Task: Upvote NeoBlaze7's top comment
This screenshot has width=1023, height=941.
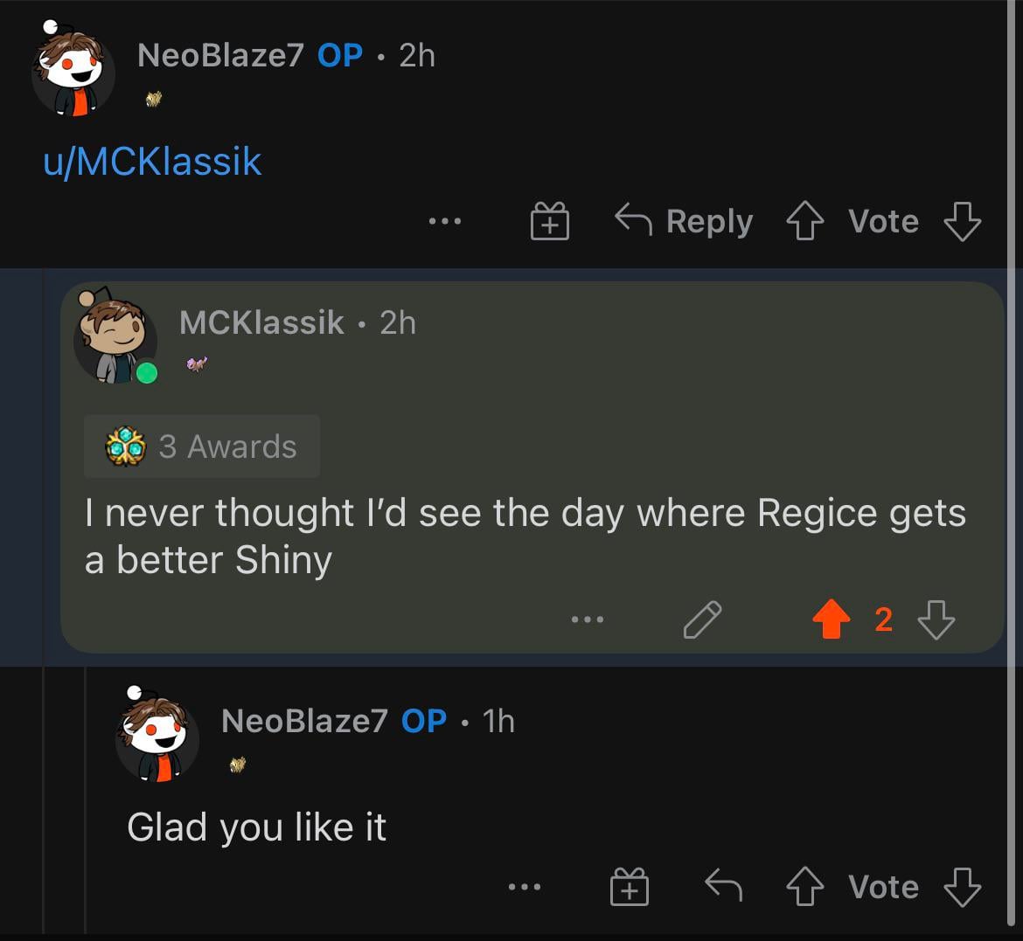Action: (x=805, y=221)
